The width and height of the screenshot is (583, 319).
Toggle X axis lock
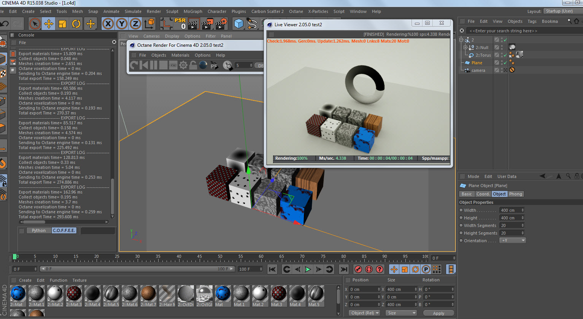coord(108,24)
